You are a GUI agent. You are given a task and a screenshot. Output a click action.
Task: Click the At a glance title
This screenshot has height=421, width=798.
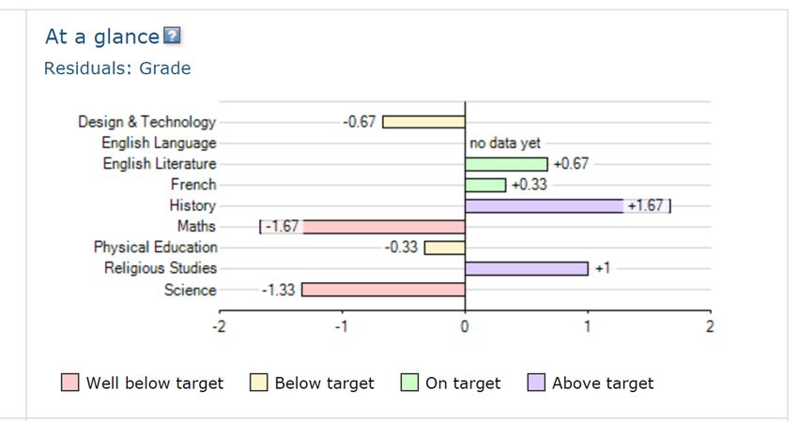[102, 37]
